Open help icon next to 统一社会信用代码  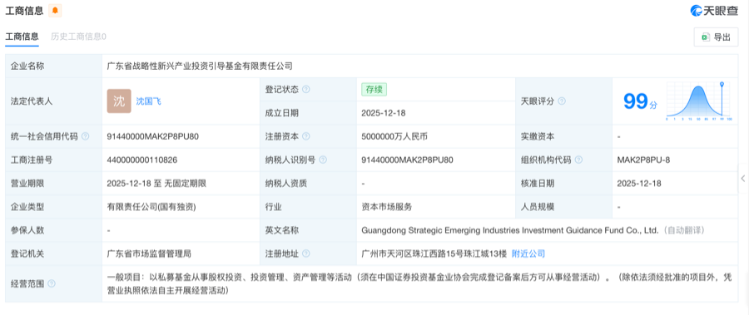point(85,136)
